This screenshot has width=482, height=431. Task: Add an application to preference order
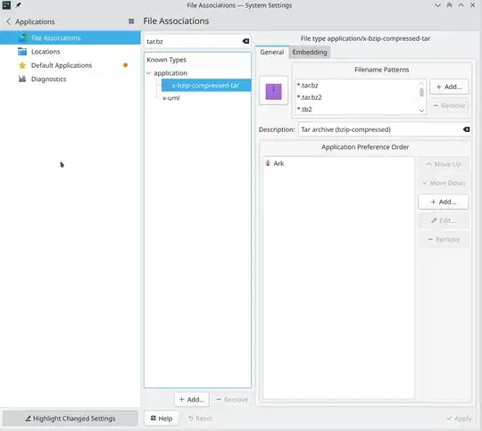(444, 202)
